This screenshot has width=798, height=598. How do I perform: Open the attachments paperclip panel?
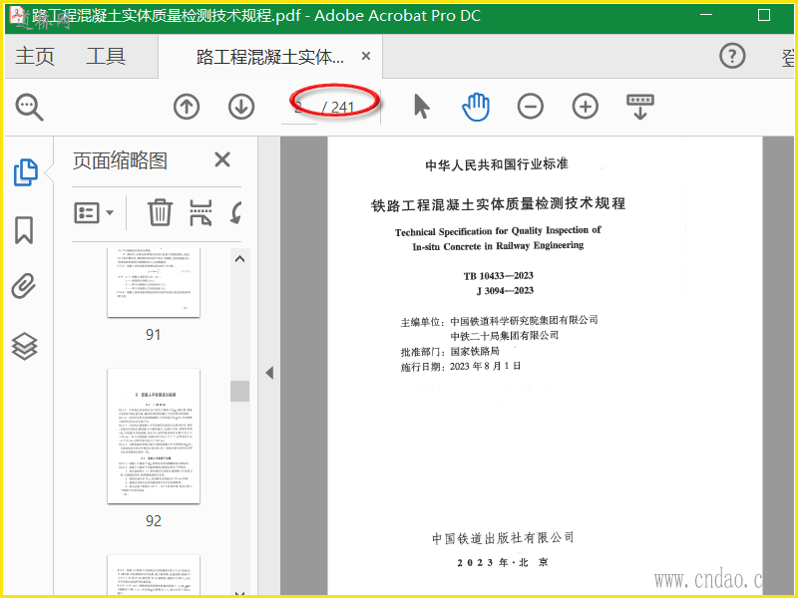pos(24,286)
